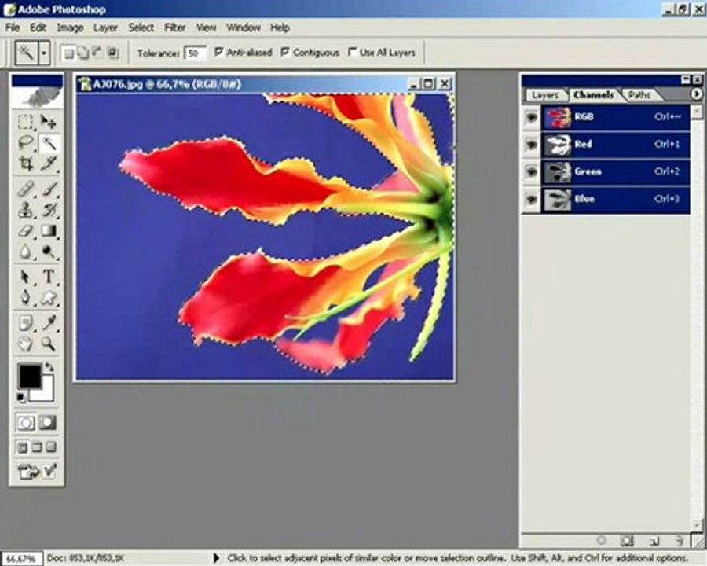Select the Rectangular Marquee tool
Image resolution: width=707 pixels, height=566 pixels.
26,122
